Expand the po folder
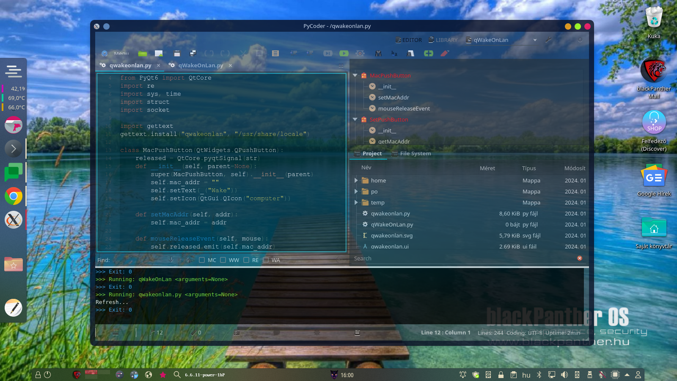 [x=356, y=191]
